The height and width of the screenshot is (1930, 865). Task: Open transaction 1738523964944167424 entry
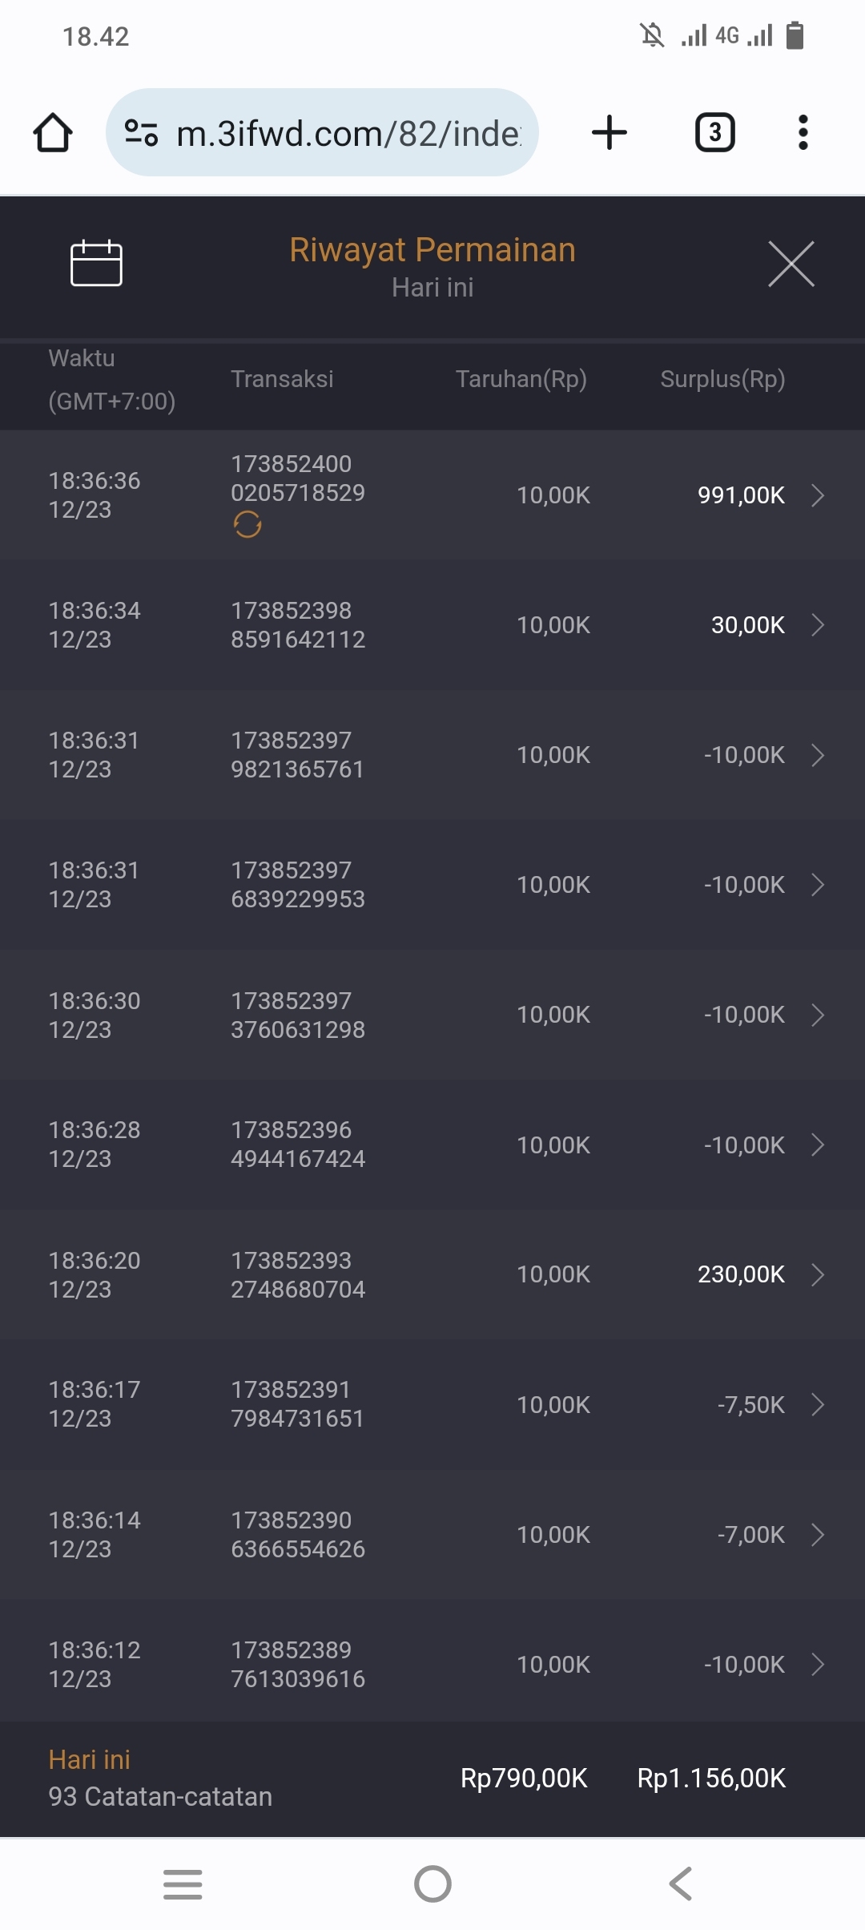(x=298, y=1145)
